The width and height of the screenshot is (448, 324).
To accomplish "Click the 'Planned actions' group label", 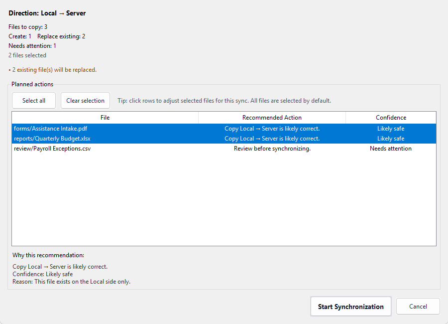I will click(32, 84).
